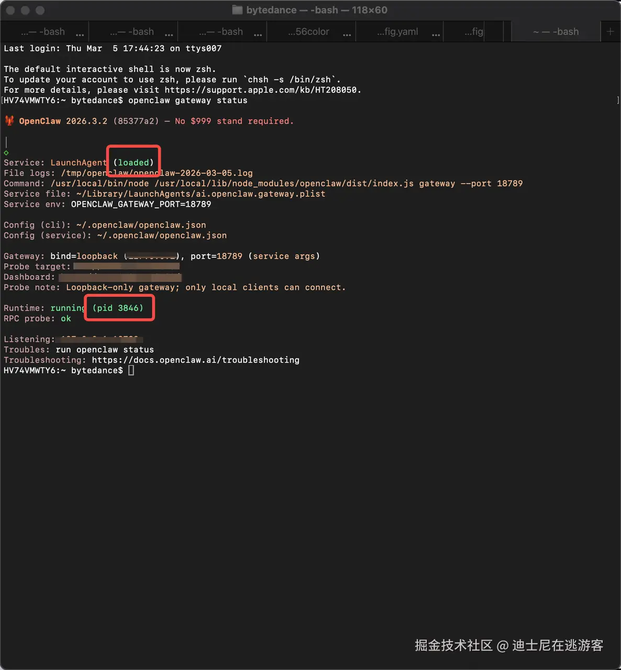Click the lobster icon before OpenClaw version
Image resolution: width=621 pixels, height=670 pixels.
(x=9, y=121)
